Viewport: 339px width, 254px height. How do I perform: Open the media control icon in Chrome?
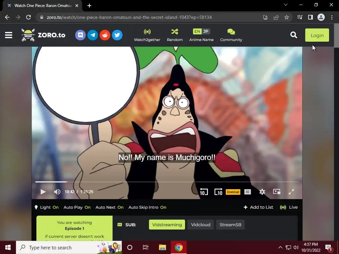pyautogui.click(x=300, y=17)
